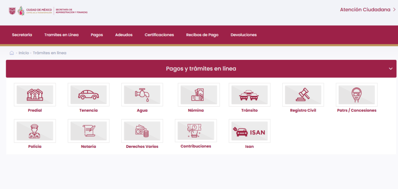
Task: Open the Contribuciones ticket icon
Action: pos(196,131)
